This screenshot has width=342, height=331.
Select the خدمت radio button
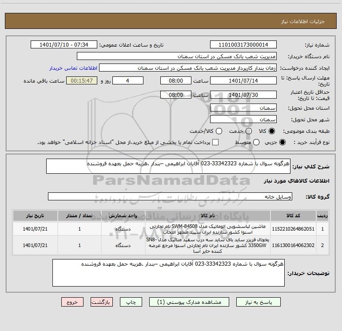(x=249, y=131)
